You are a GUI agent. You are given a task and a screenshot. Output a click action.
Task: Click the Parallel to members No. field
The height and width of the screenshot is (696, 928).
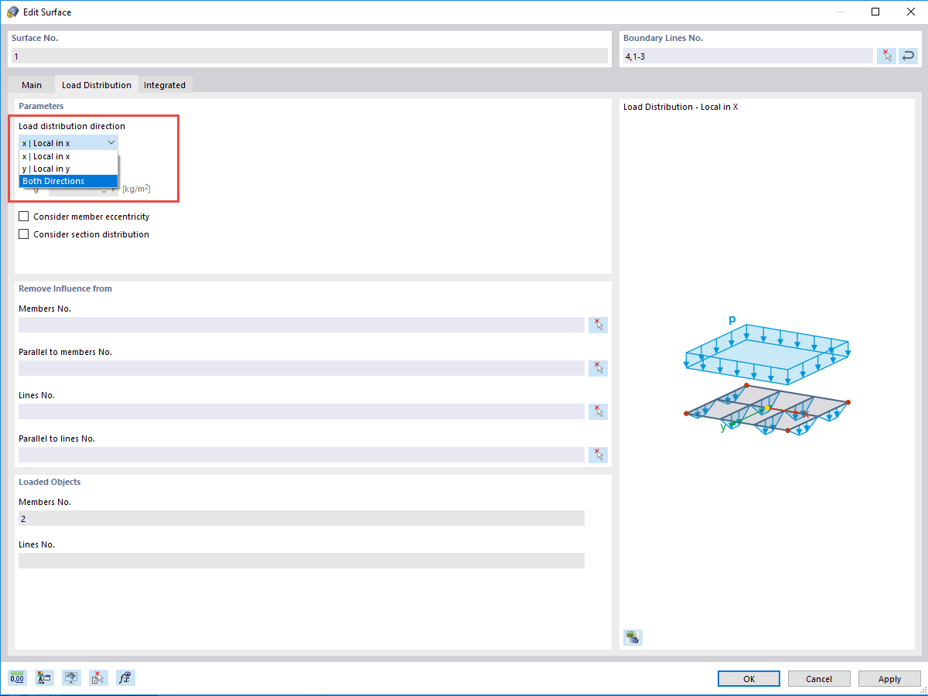click(302, 368)
